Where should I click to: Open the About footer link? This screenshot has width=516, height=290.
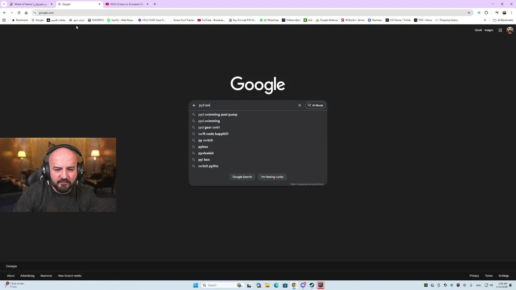pyautogui.click(x=10, y=276)
